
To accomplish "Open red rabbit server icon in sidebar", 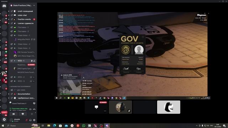I will [x=4, y=80].
